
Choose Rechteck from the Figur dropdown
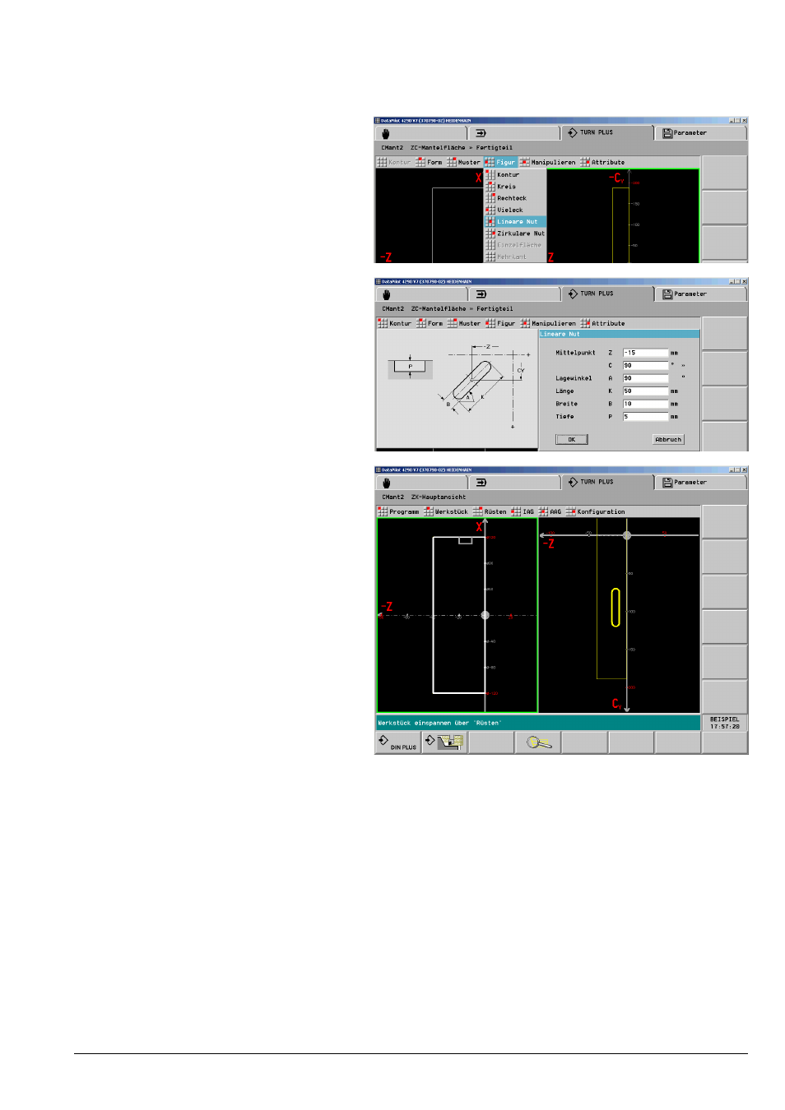515,198
